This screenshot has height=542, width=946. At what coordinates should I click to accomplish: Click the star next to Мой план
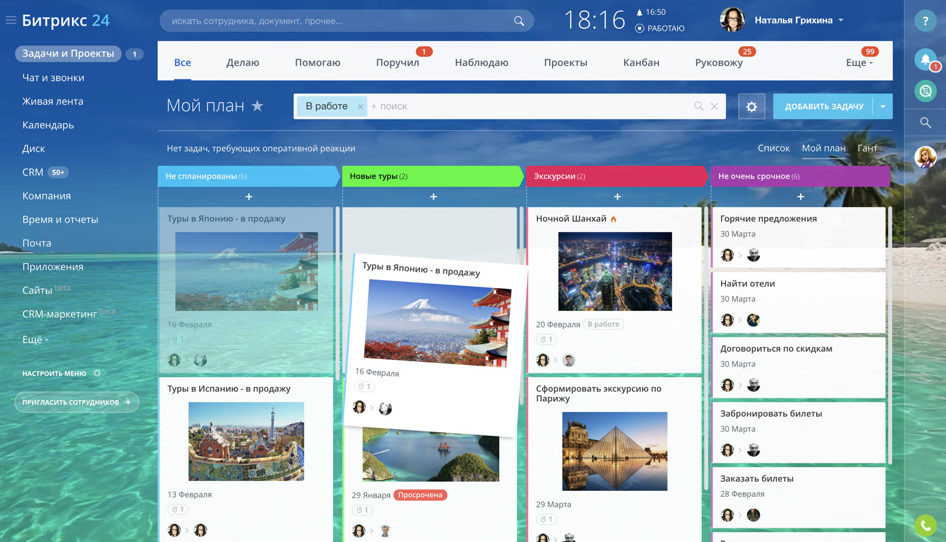tap(258, 106)
